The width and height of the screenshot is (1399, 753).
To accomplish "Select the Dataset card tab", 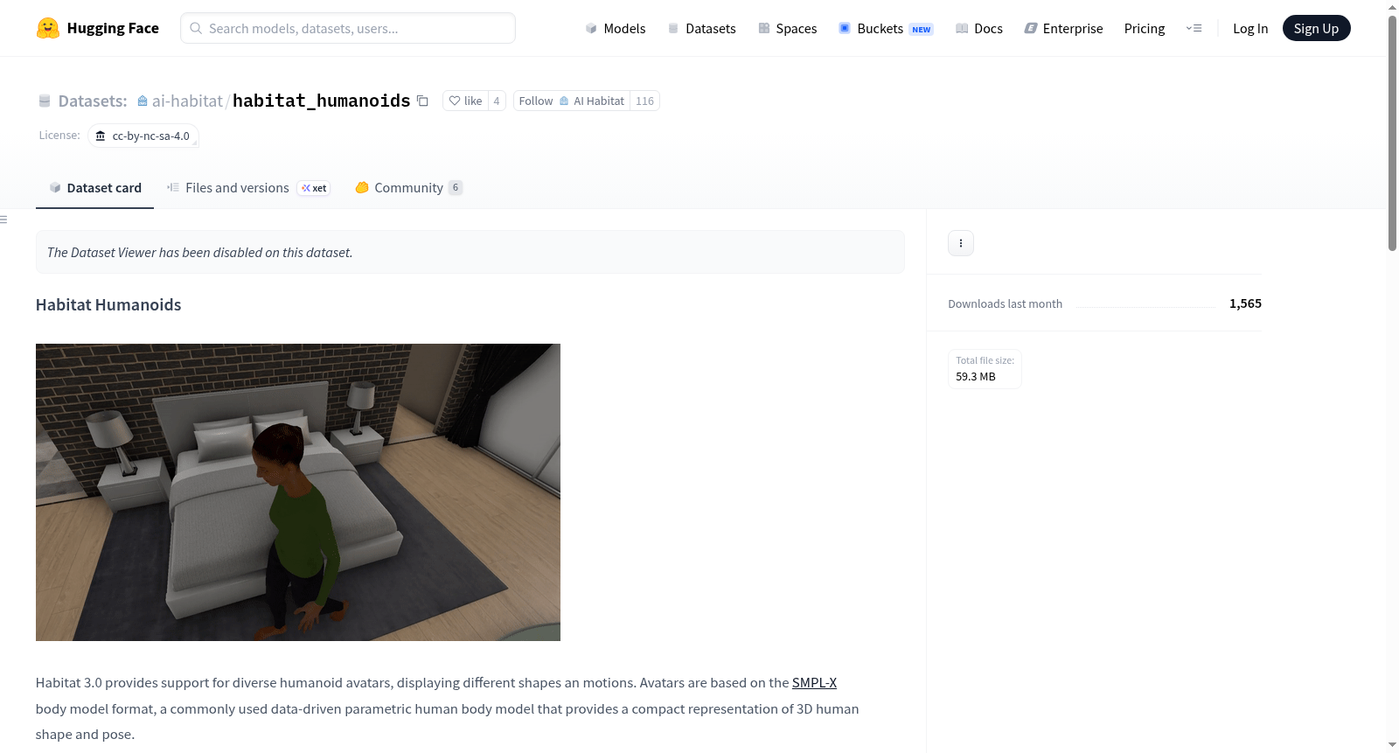I will (94, 188).
